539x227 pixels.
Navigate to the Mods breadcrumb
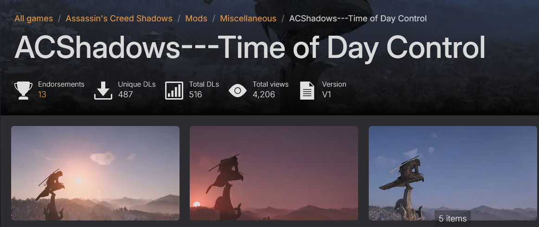196,19
